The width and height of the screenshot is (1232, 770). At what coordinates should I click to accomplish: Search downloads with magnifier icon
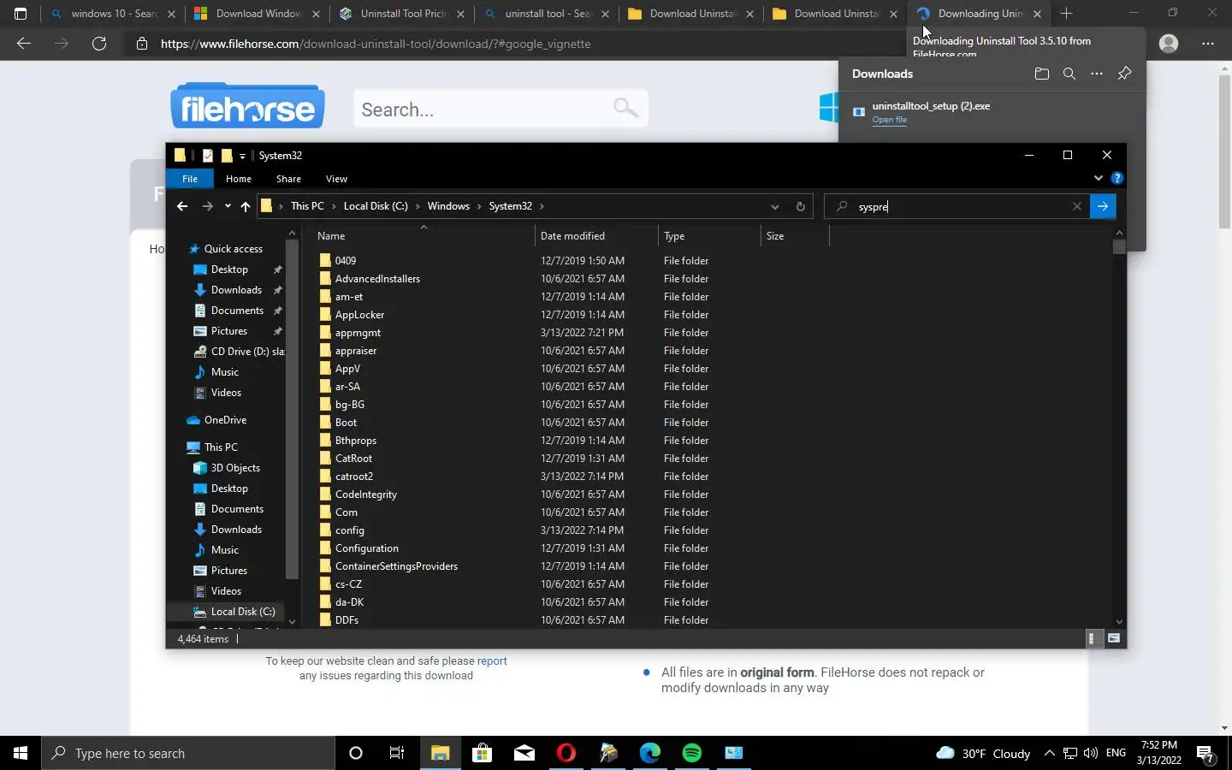click(1069, 74)
